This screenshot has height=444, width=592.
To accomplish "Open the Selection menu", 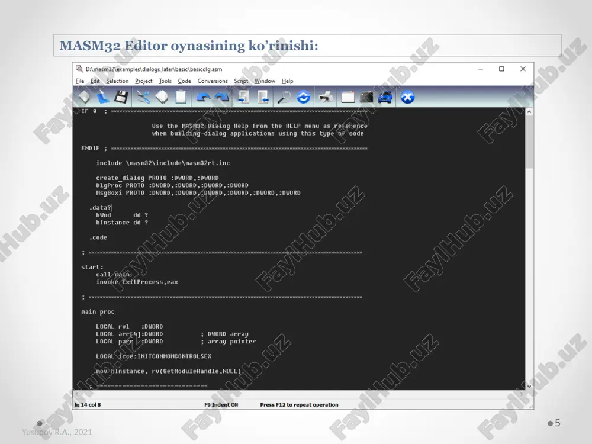I will 117,81.
